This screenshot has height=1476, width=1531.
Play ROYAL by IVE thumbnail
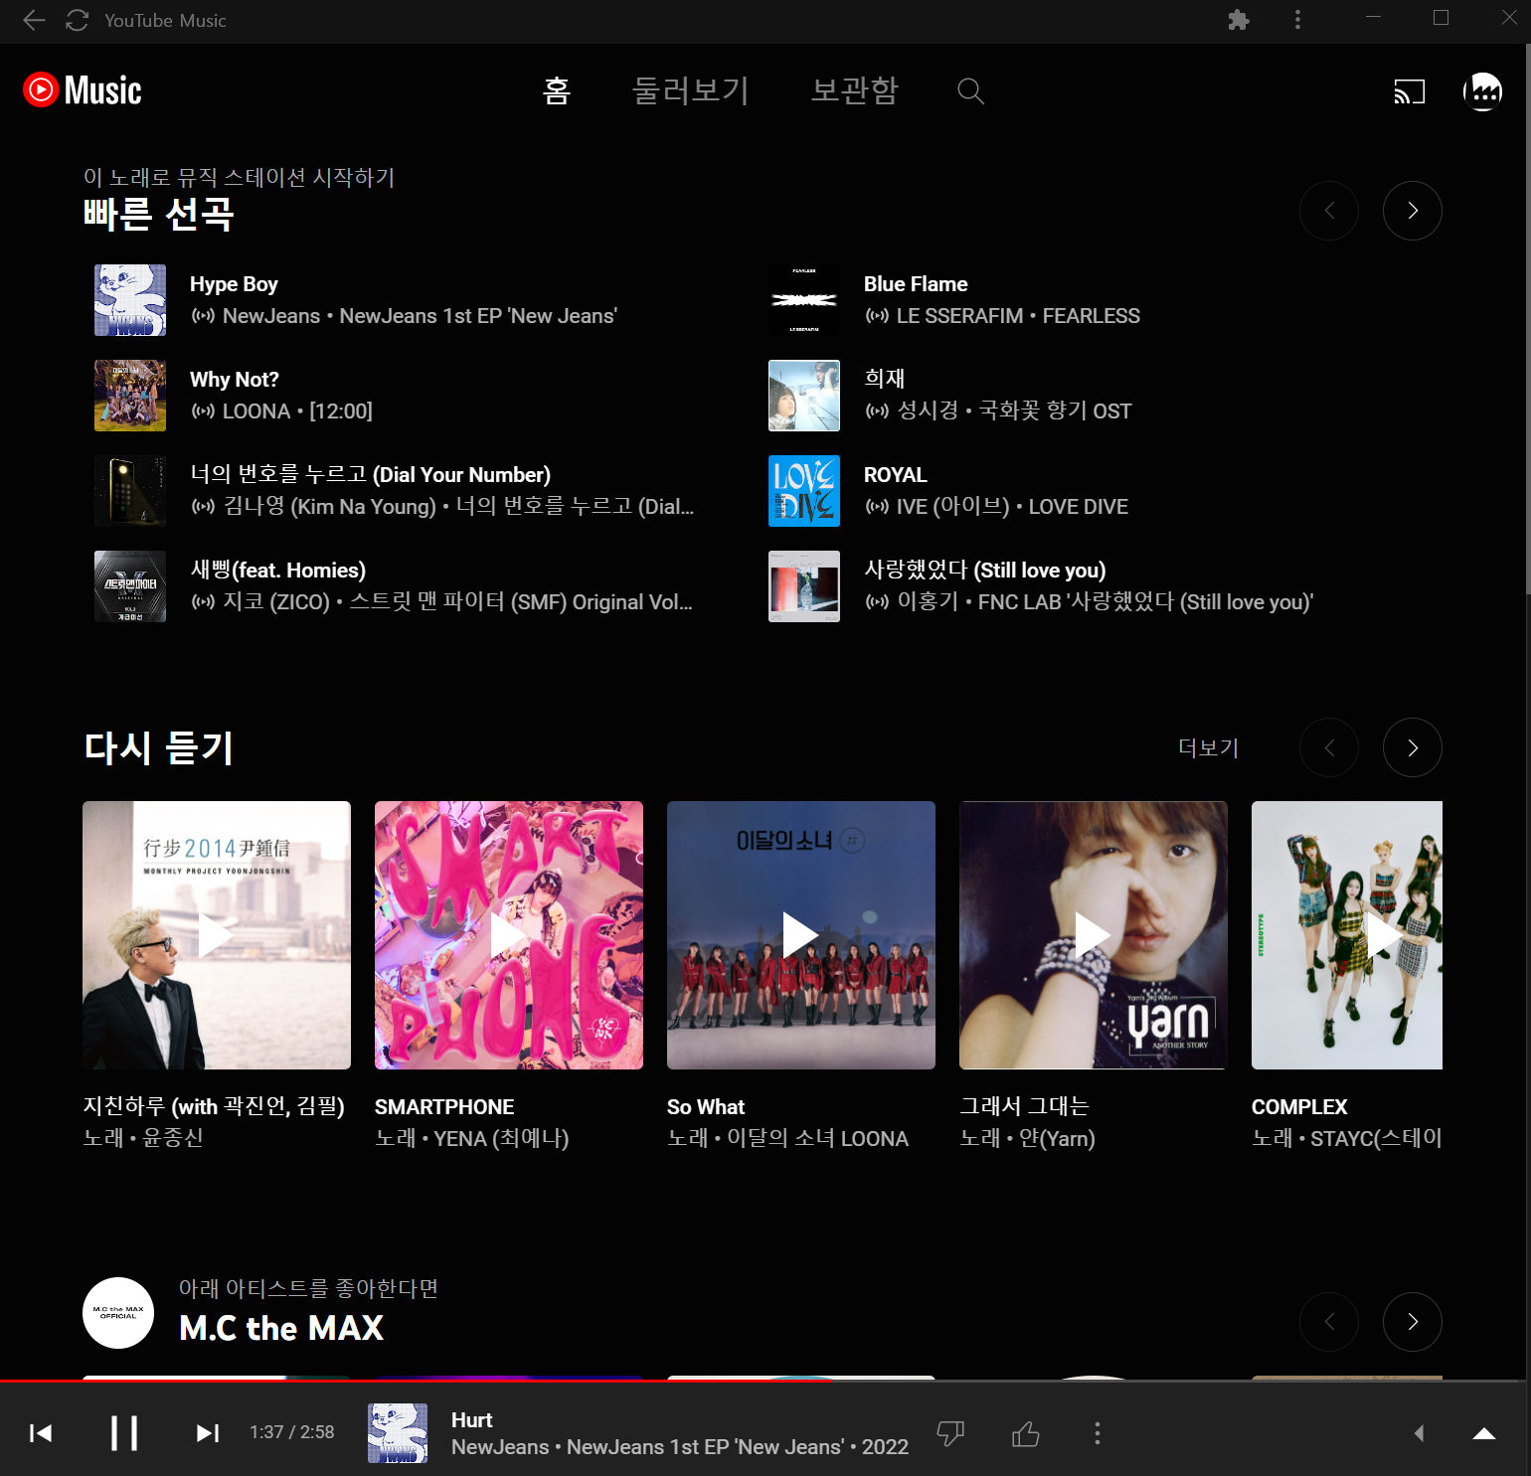point(804,491)
